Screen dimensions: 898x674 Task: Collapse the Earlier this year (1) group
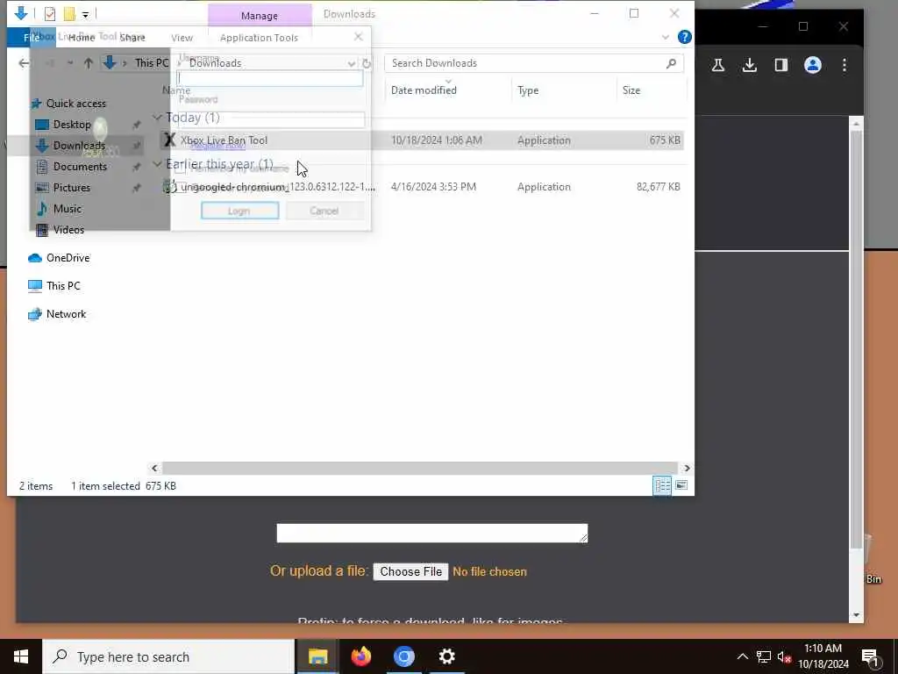pyautogui.click(x=157, y=164)
